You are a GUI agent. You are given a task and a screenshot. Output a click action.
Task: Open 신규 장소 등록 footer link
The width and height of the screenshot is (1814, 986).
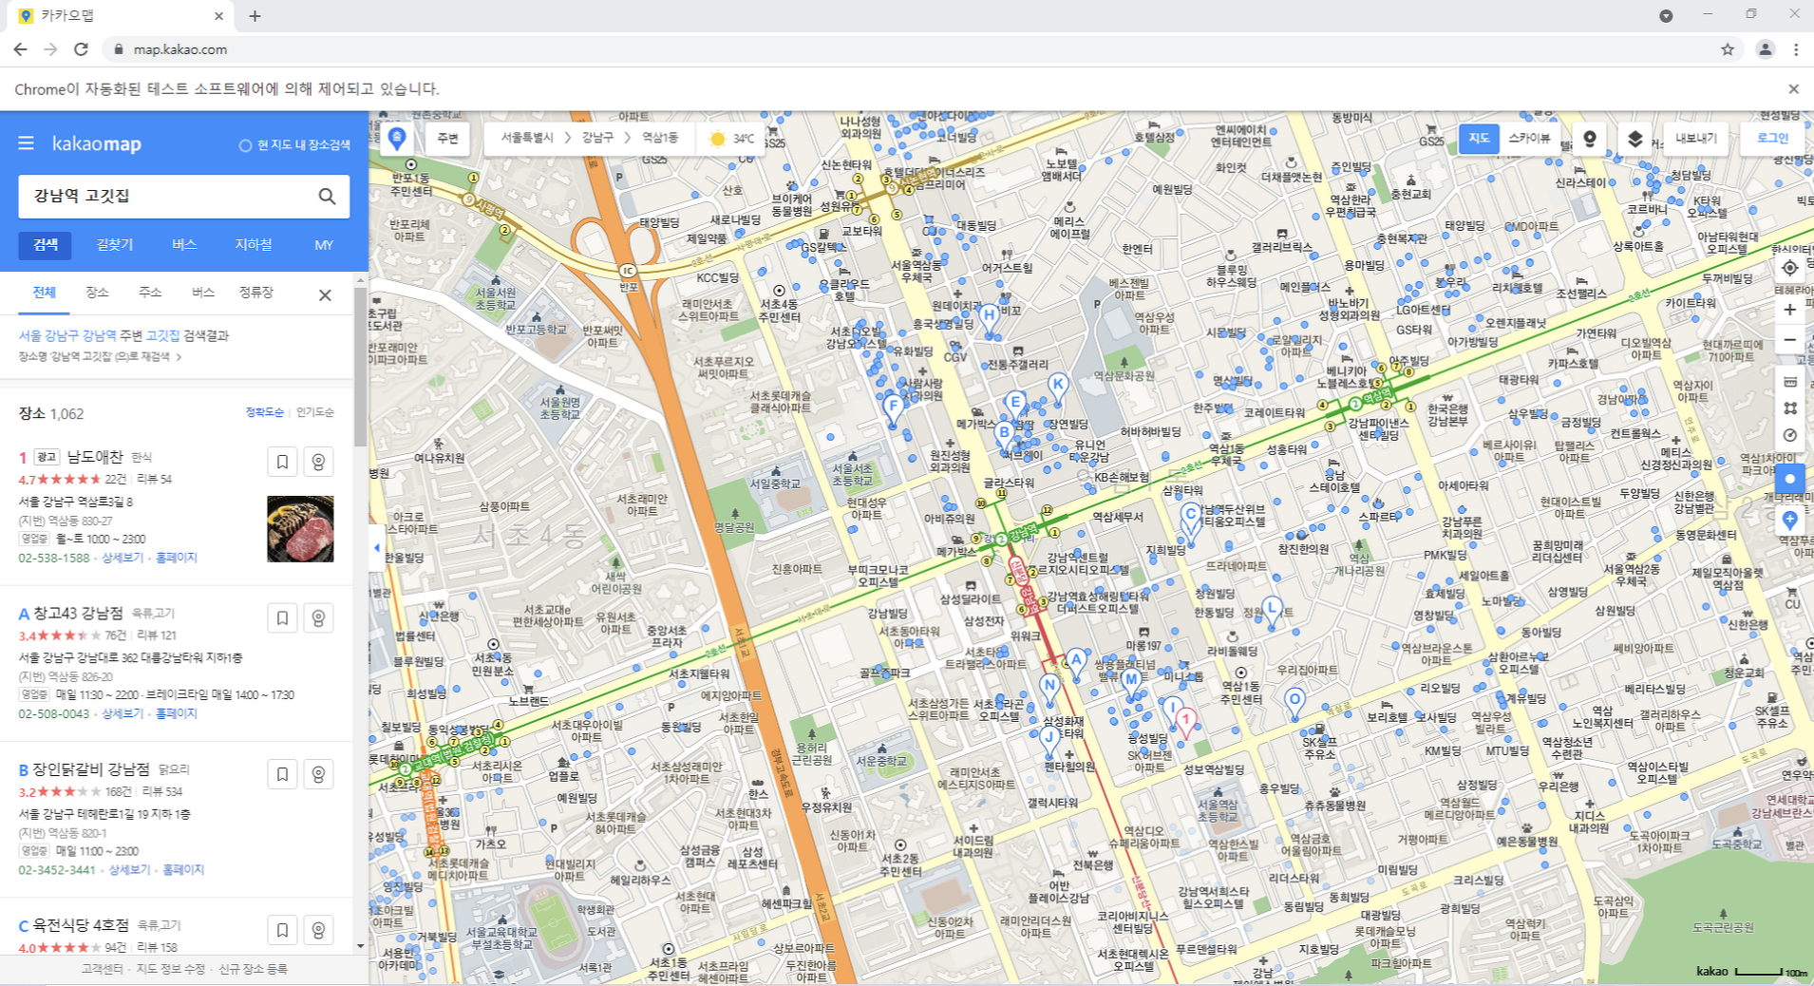click(x=253, y=969)
